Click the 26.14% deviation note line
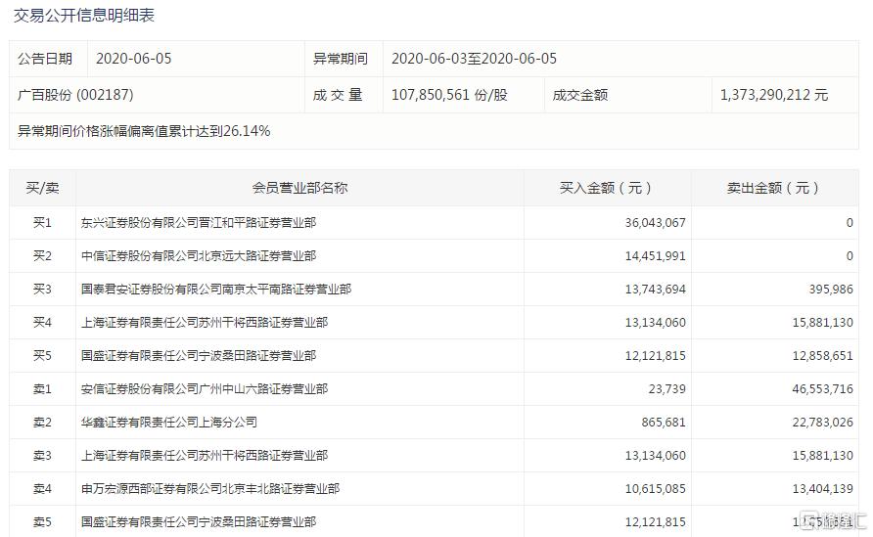This screenshot has width=873, height=537. pos(144,131)
